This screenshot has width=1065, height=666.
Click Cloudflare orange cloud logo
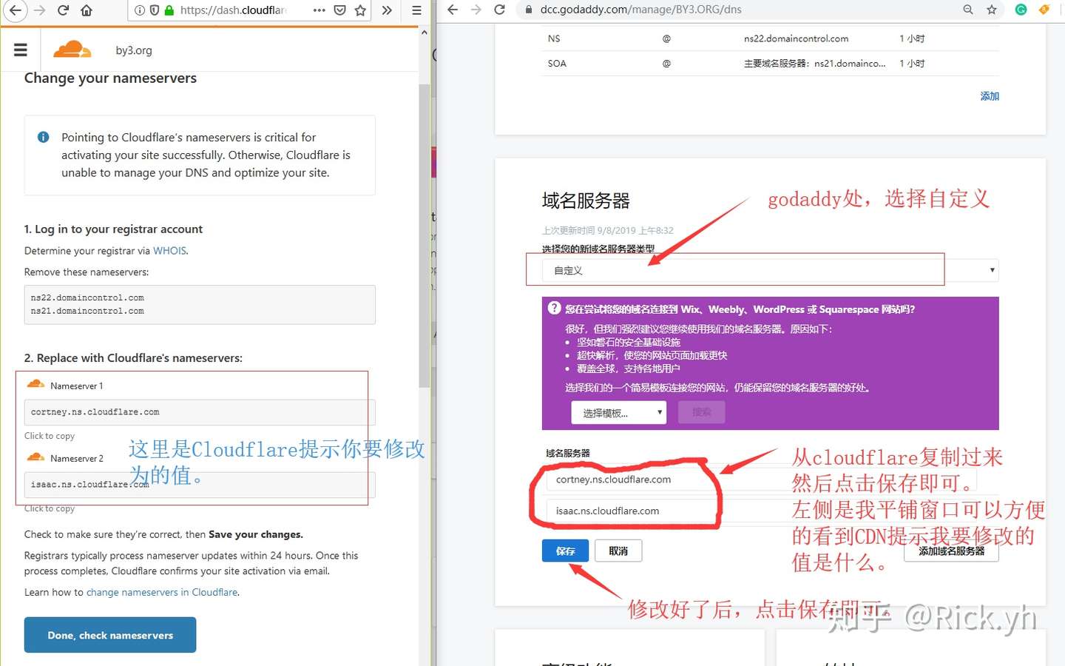click(x=72, y=50)
